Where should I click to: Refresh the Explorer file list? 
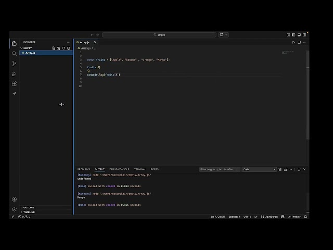63,48
